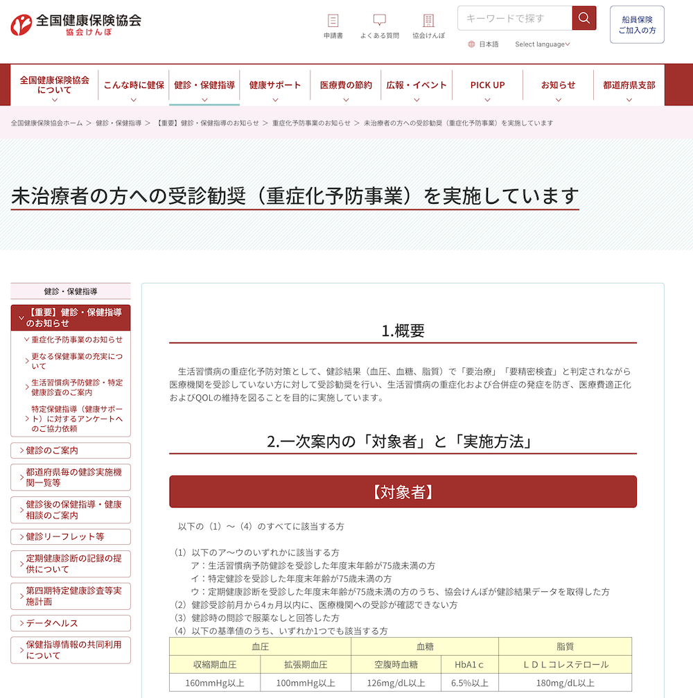The image size is (693, 698).
Task: Open 健診のご案内 in sidebar
Action: 71,451
